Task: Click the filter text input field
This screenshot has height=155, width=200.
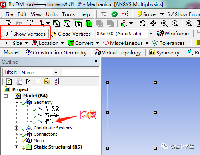Action: coord(80,72)
